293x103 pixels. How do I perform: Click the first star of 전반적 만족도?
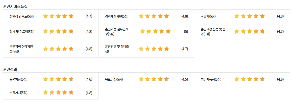[x=46, y=16]
